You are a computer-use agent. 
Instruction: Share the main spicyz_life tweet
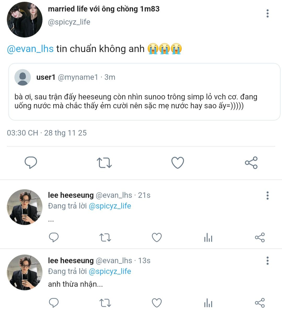coord(251,163)
